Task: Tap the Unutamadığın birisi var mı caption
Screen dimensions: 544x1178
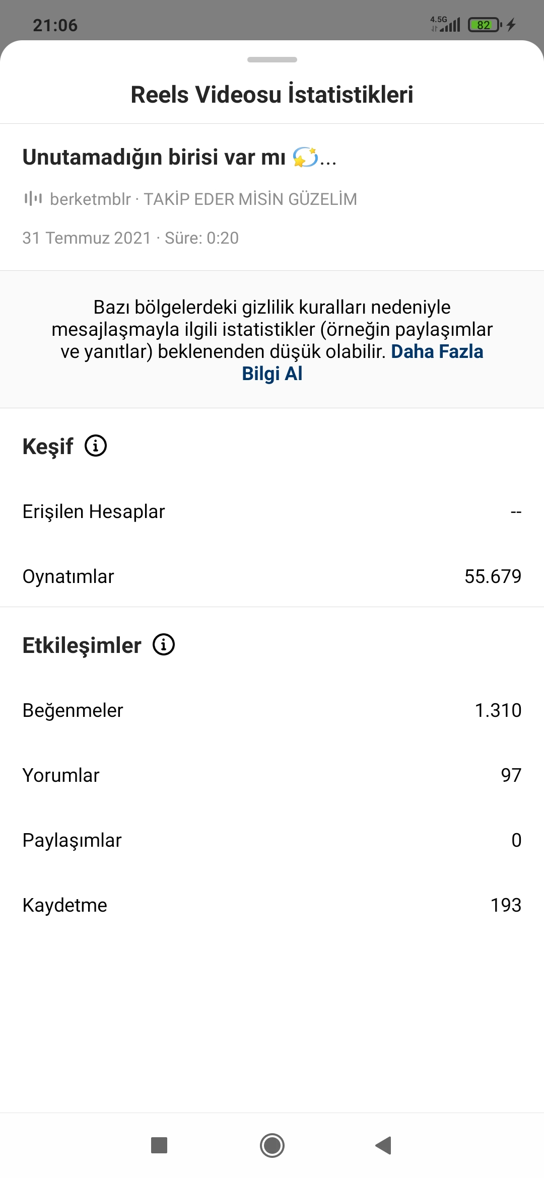Action: (x=179, y=157)
